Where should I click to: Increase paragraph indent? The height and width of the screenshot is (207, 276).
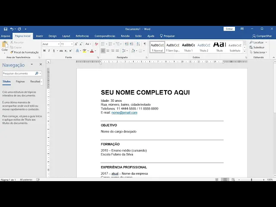[132, 44]
